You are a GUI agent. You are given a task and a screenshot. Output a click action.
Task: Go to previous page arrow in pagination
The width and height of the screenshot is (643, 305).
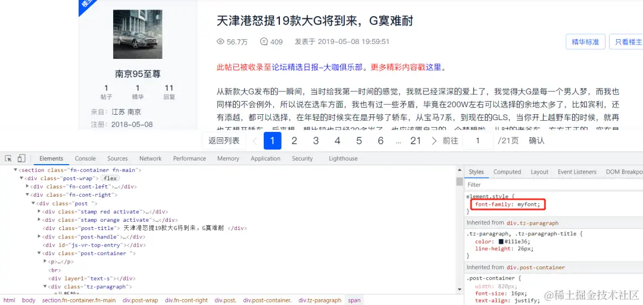(255, 141)
